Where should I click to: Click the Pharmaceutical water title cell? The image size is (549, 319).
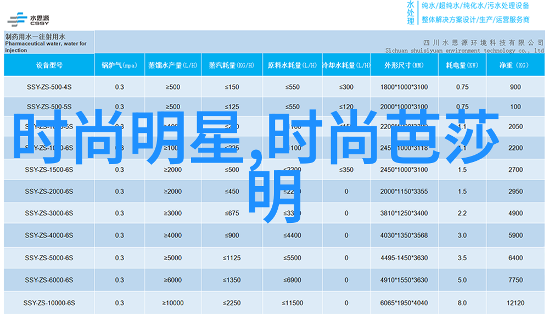tap(48, 42)
